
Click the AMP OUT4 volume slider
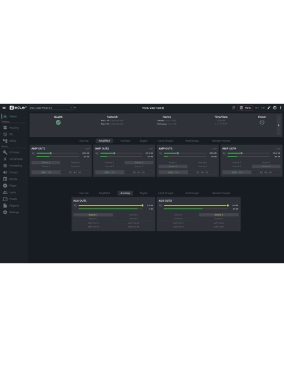pyautogui.click(x=249, y=153)
